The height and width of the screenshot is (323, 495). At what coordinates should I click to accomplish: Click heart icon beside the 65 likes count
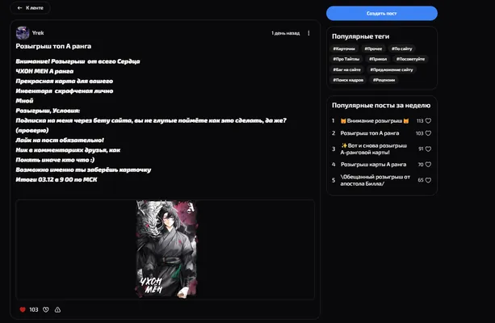[428, 180]
